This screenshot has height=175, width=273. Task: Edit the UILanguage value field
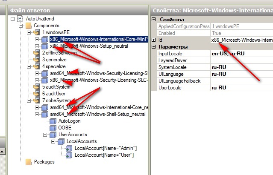pos(242,74)
